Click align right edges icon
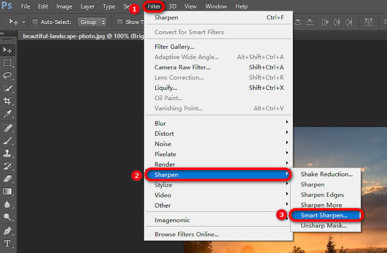Screen dimensions: 387x253 coord(349,22)
